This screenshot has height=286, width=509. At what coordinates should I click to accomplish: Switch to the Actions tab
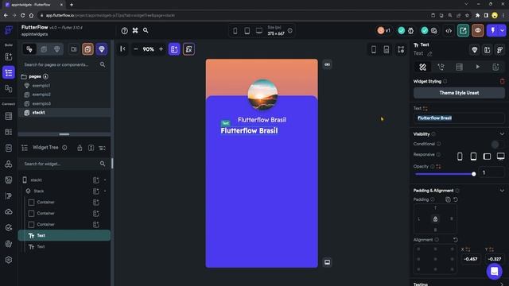pos(441,67)
